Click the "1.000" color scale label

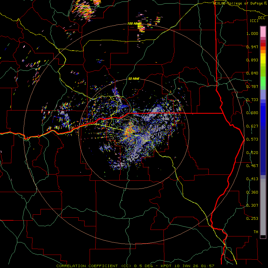click(x=252, y=33)
